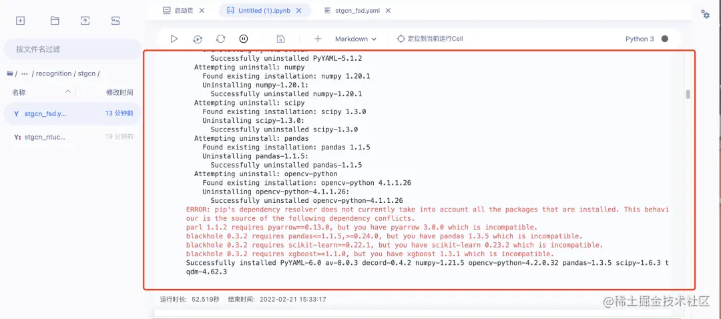Sort files by 名称 column header
The width and height of the screenshot is (721, 319).
pos(19,92)
